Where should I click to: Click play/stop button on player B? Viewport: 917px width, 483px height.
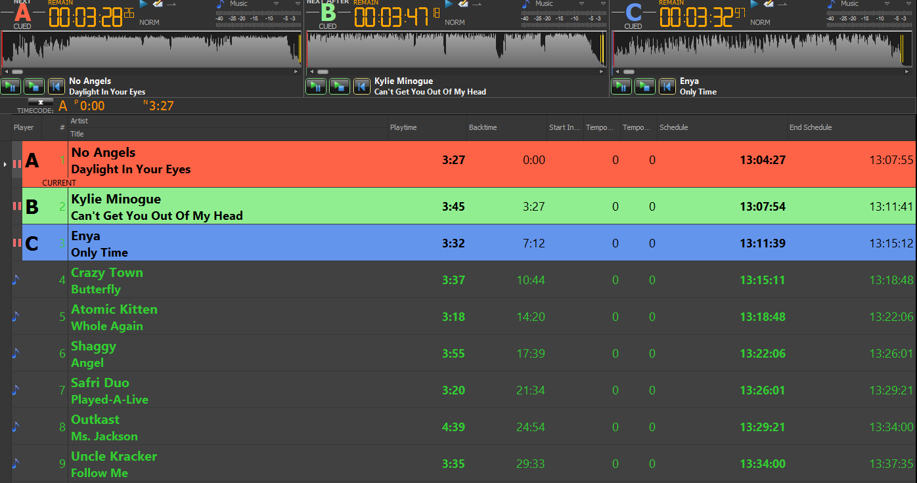point(340,86)
